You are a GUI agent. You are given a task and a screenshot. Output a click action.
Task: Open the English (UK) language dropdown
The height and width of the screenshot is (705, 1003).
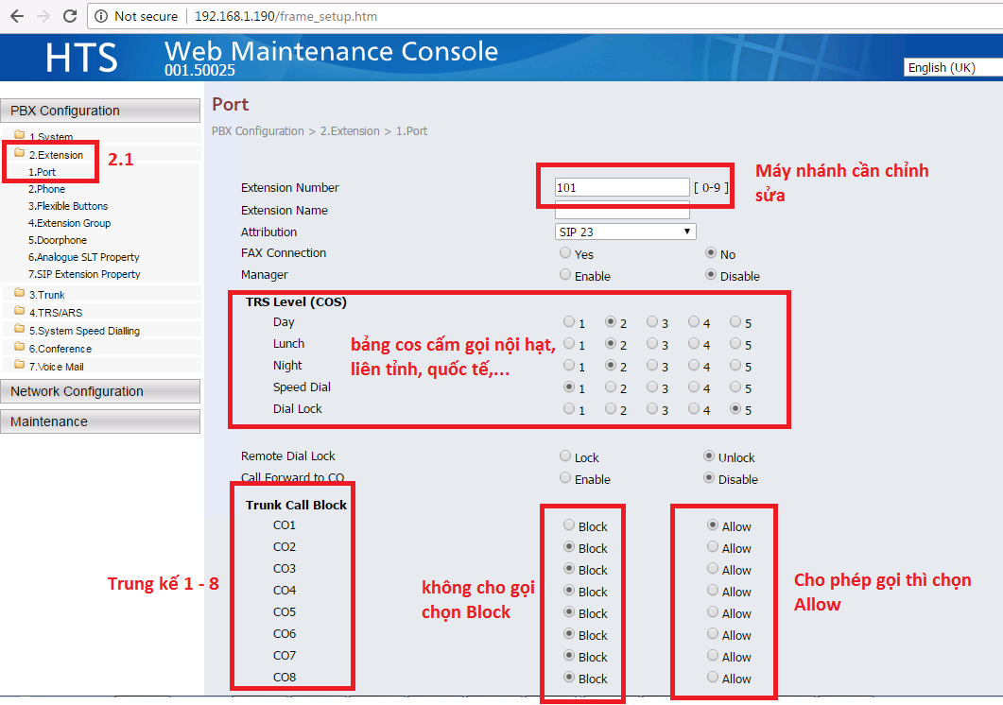pyautogui.click(x=952, y=67)
